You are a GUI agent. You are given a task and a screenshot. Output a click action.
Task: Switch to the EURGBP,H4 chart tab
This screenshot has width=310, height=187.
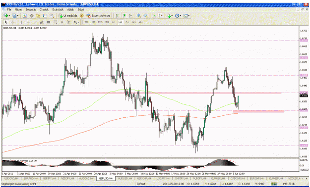[x=276, y=178]
